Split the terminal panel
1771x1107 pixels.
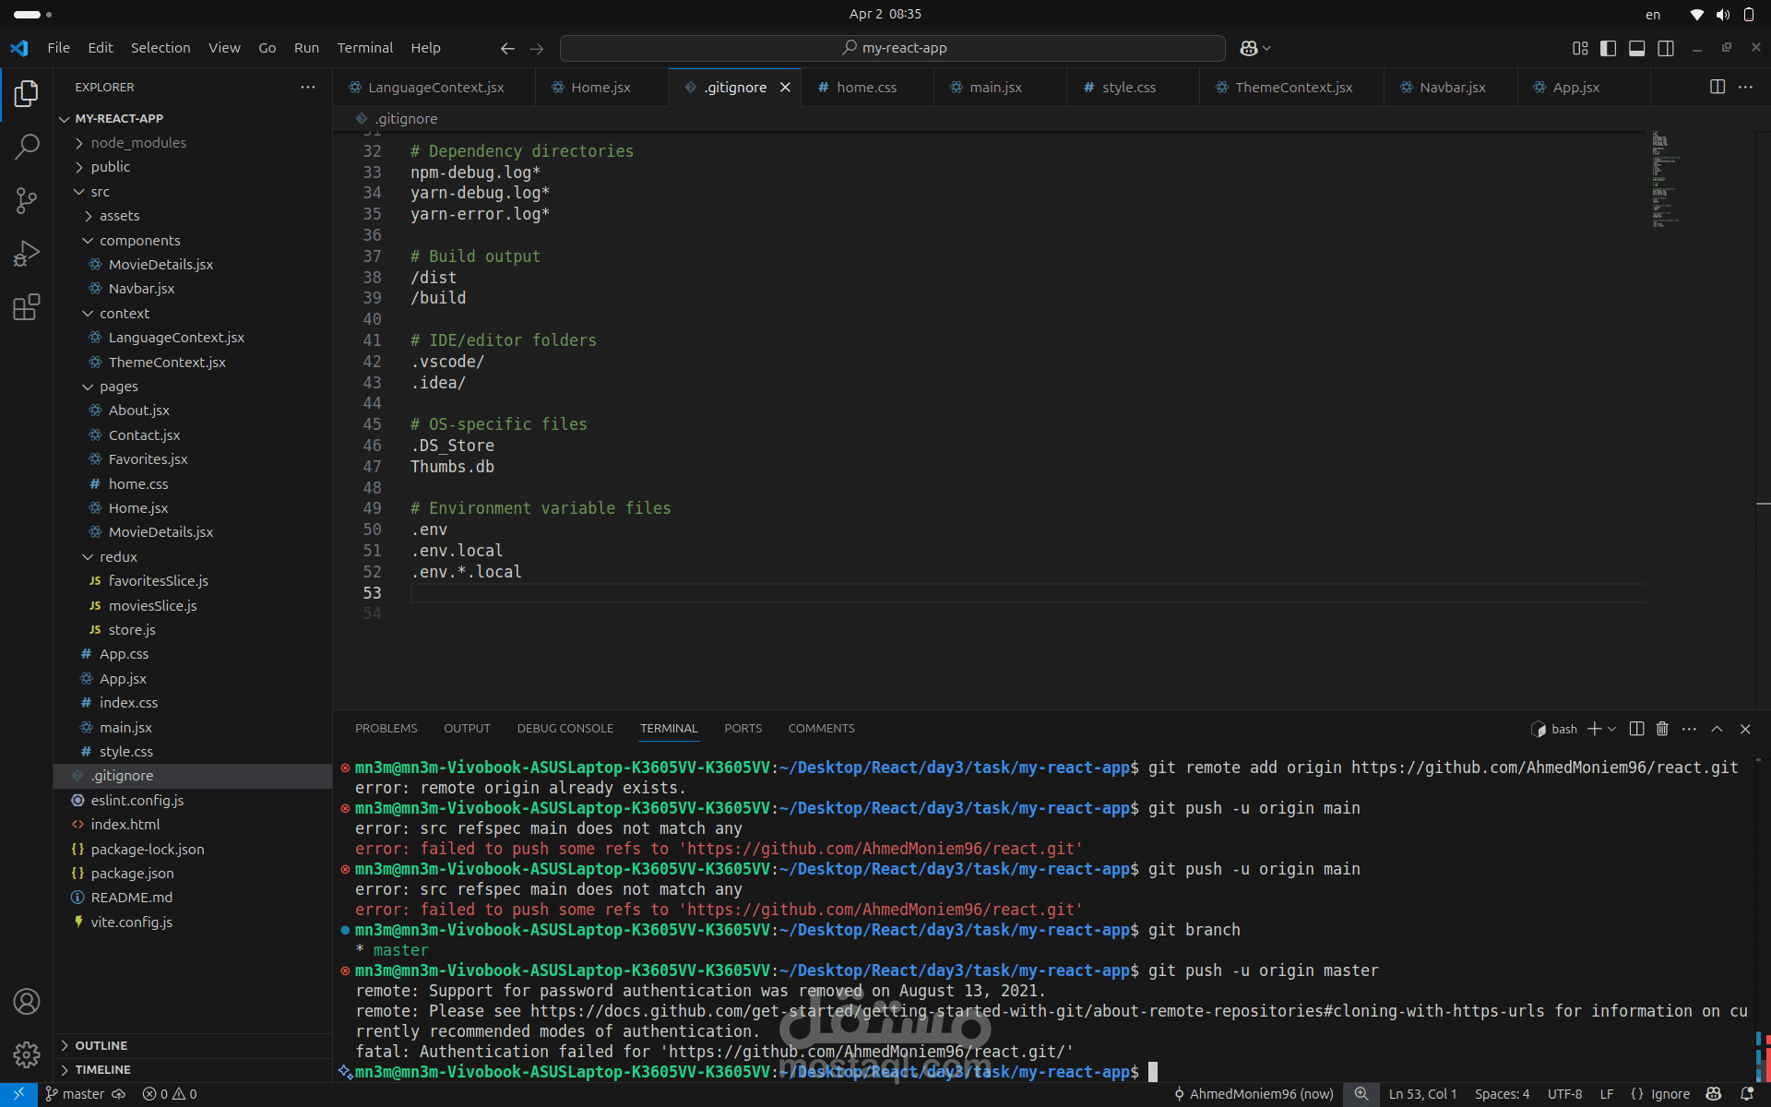pyautogui.click(x=1636, y=729)
